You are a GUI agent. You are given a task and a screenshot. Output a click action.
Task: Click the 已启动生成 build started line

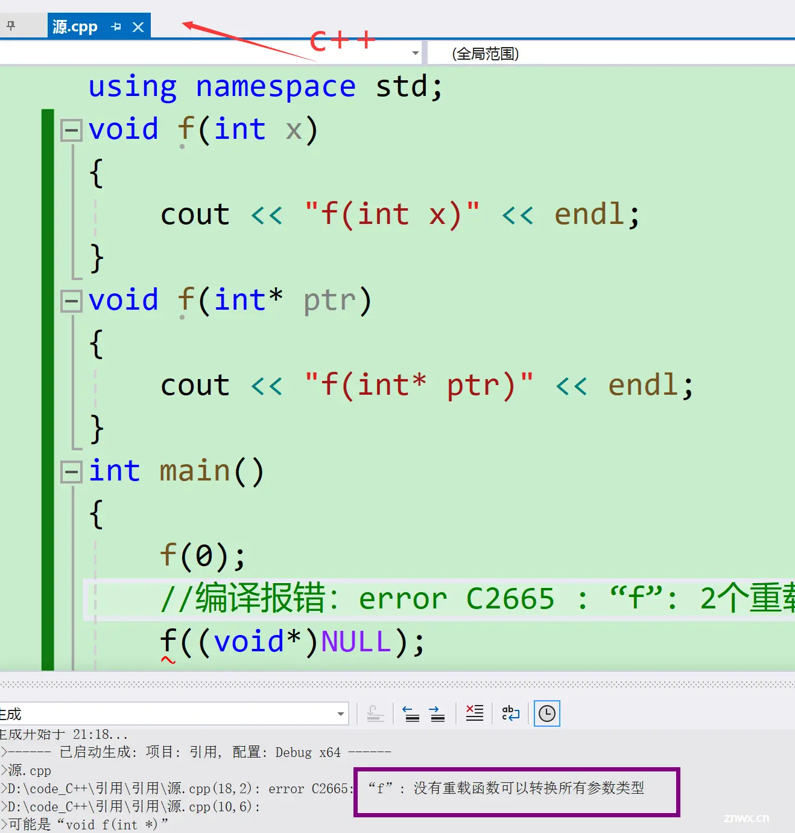click(196, 752)
